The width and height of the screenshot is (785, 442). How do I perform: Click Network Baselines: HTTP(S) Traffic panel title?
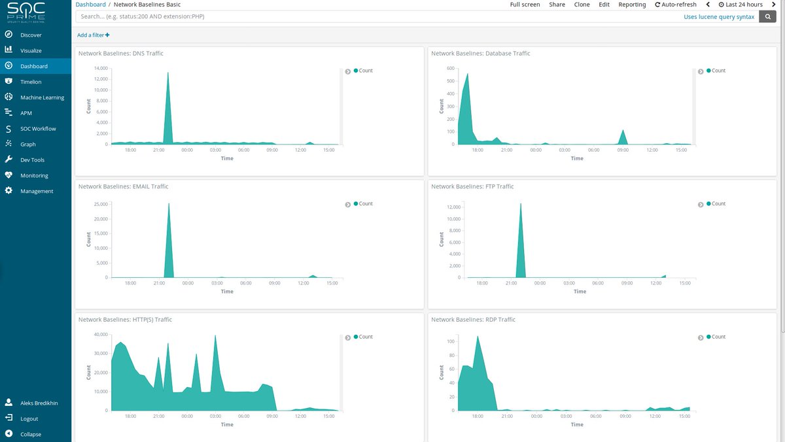pyautogui.click(x=126, y=320)
